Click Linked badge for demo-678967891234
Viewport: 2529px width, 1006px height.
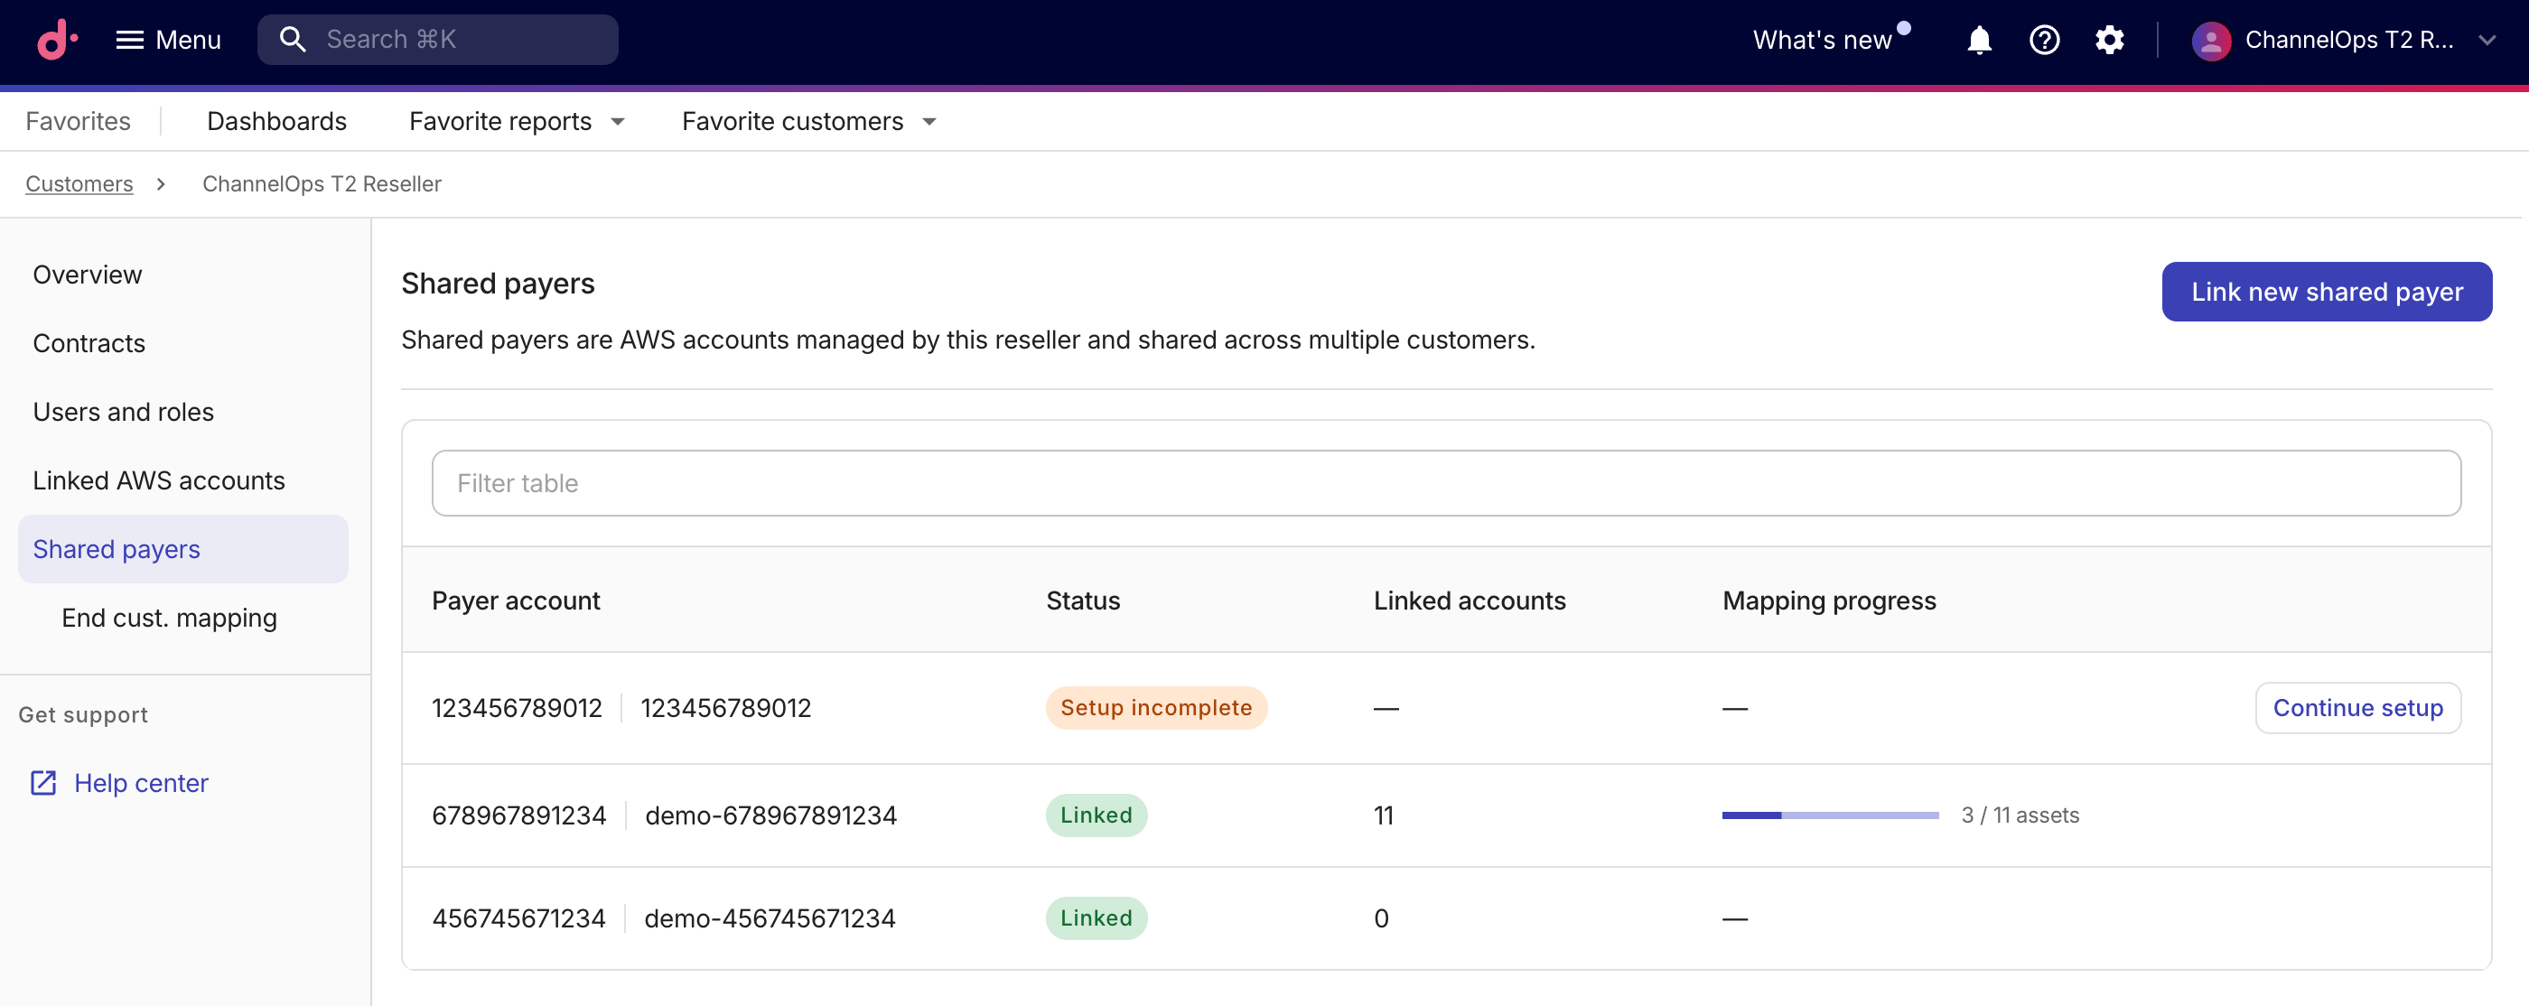pos(1096,815)
